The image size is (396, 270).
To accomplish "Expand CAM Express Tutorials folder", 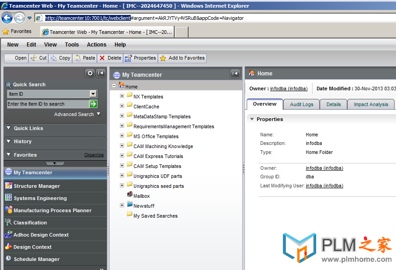I will 122,155.
